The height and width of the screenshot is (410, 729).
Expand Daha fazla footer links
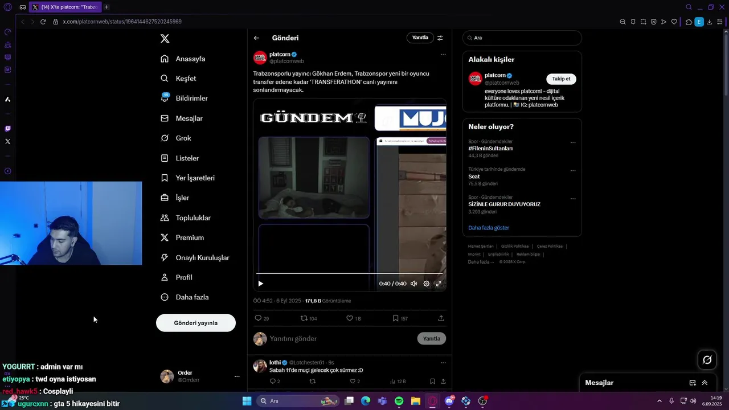481,262
